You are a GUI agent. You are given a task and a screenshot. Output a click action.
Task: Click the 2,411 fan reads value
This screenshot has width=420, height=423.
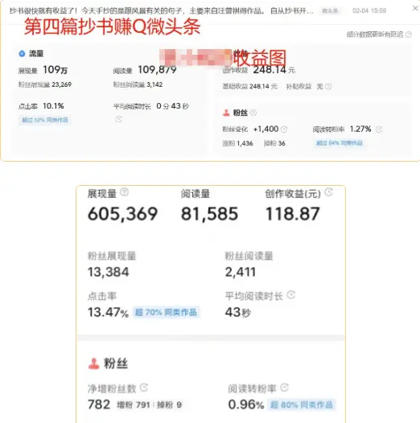pyautogui.click(x=241, y=272)
